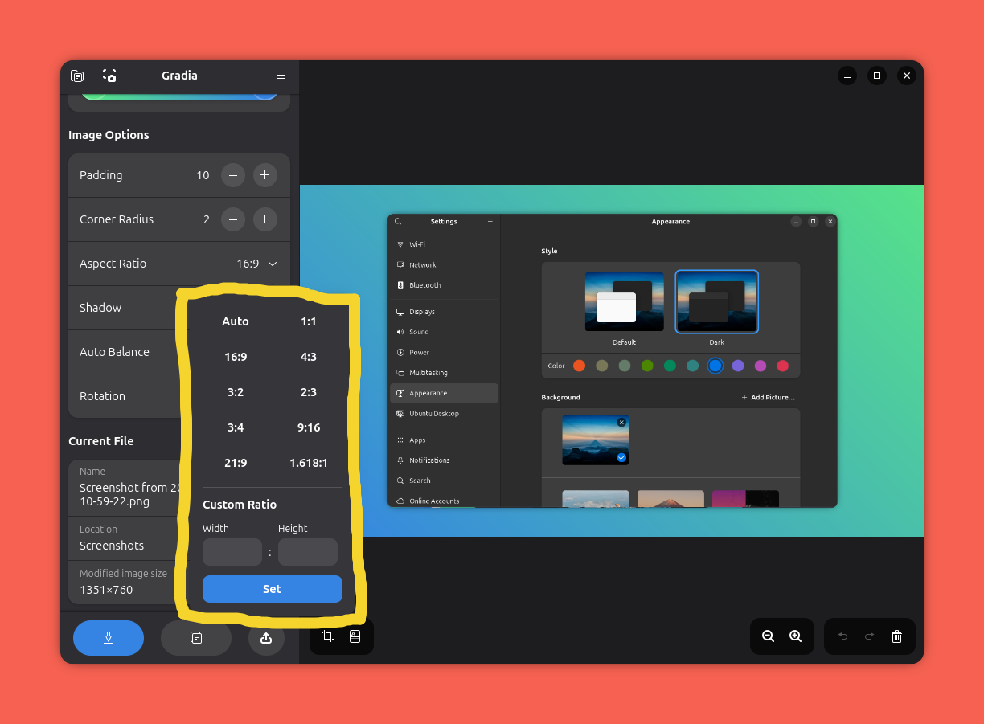
Task: Expand the Shadow settings row
Action: pyautogui.click(x=121, y=307)
